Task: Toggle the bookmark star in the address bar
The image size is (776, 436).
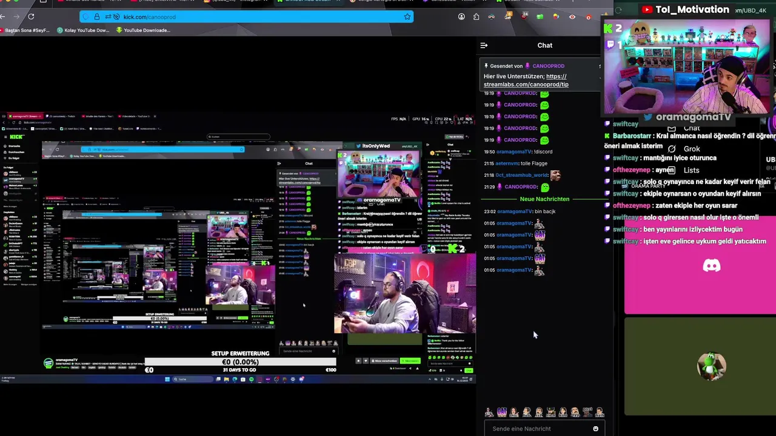Action: (x=407, y=17)
